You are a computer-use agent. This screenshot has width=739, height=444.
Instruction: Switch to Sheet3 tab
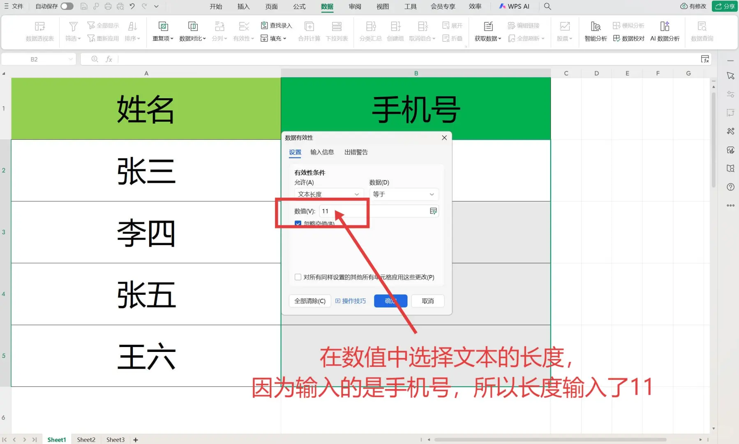[x=115, y=439]
